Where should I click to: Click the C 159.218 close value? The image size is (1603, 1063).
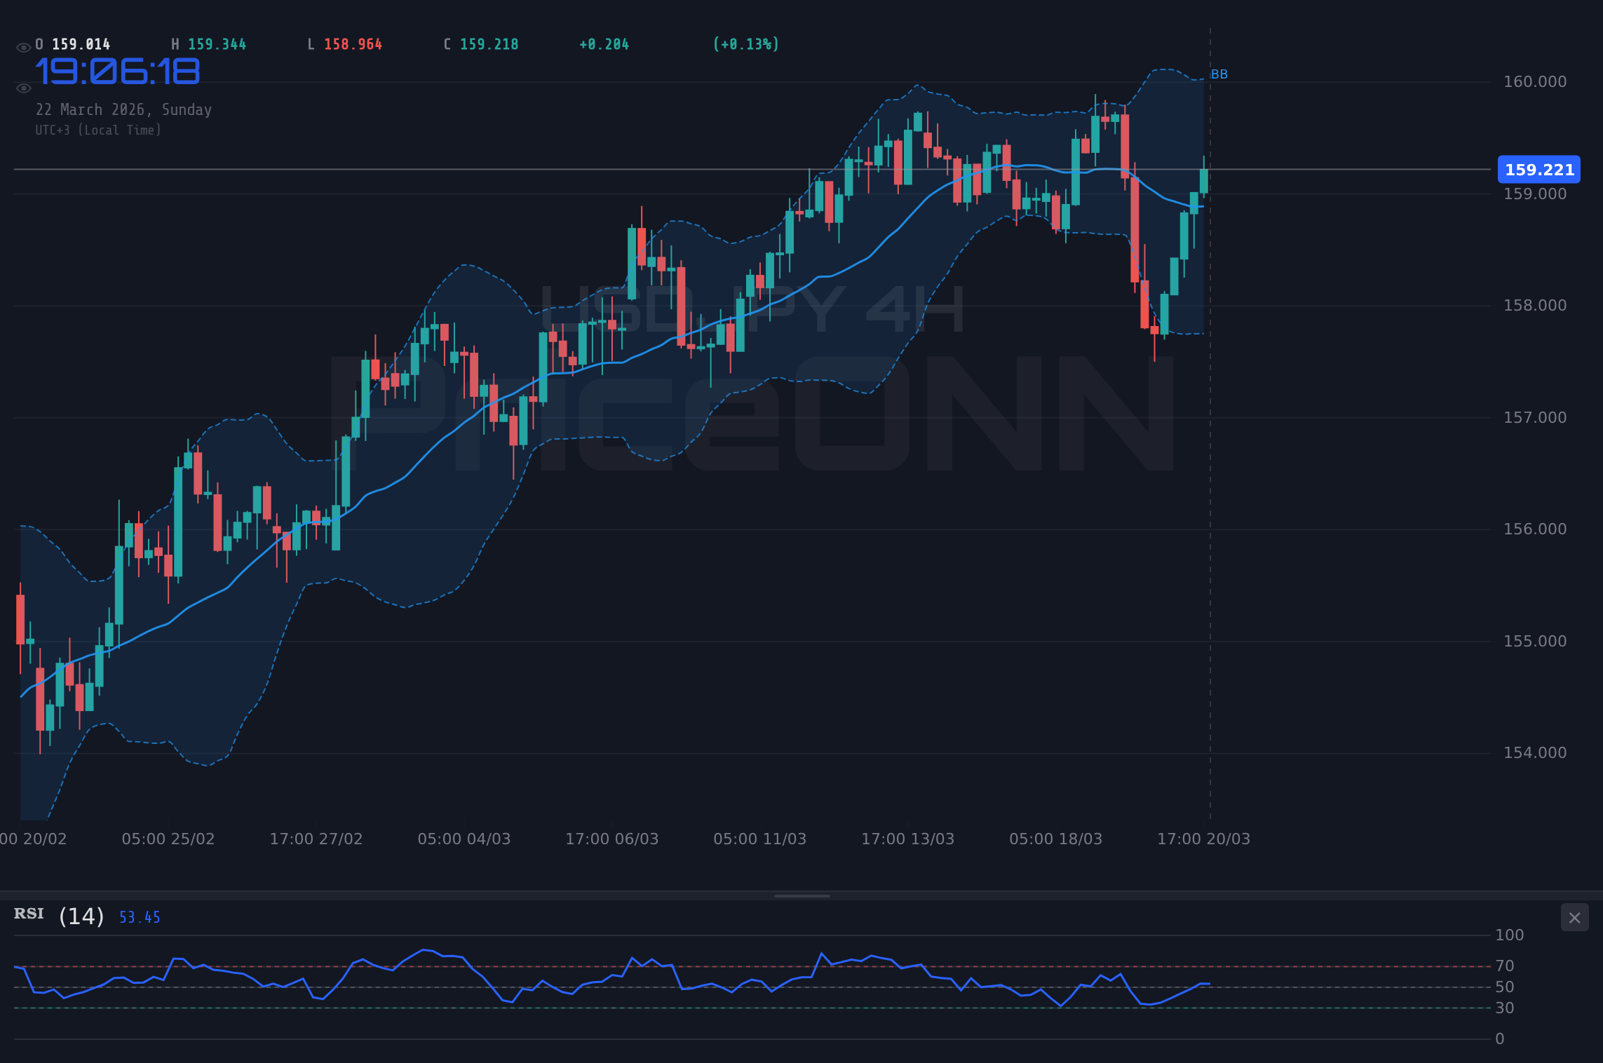480,43
